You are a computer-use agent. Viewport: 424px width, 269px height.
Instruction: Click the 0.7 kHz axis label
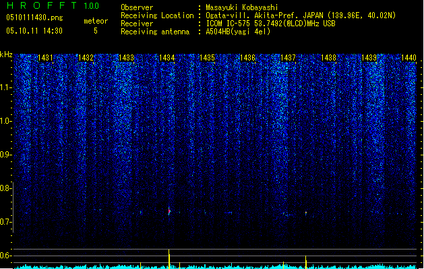pos(5,222)
